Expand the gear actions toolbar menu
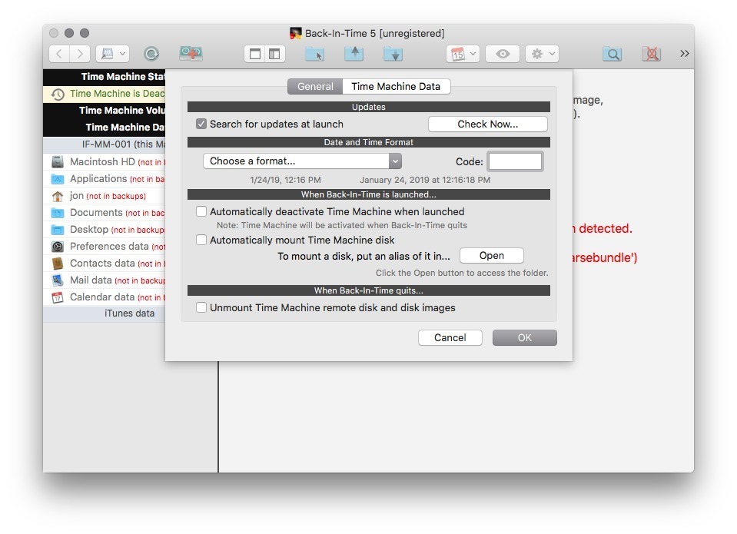Viewport: 737px width, 534px height. click(542, 54)
